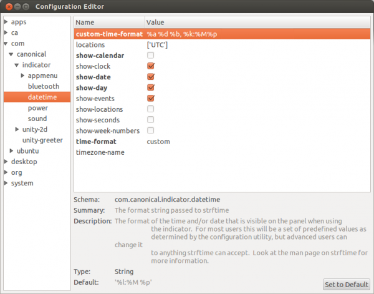Screen dimensions: 374x294
Task: Enable the show-week-numbers checkbox
Action: pos(150,130)
